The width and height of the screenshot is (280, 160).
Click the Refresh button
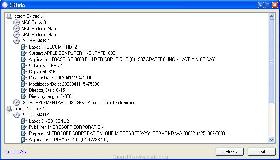pos(229,152)
